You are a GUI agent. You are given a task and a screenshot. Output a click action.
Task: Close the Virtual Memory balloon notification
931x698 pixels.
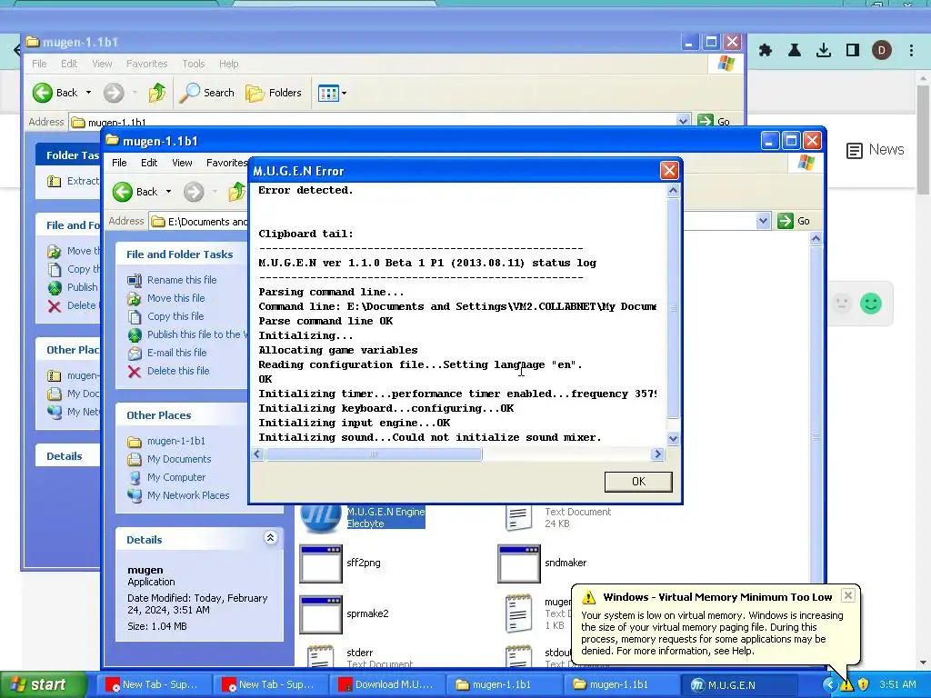click(x=848, y=595)
